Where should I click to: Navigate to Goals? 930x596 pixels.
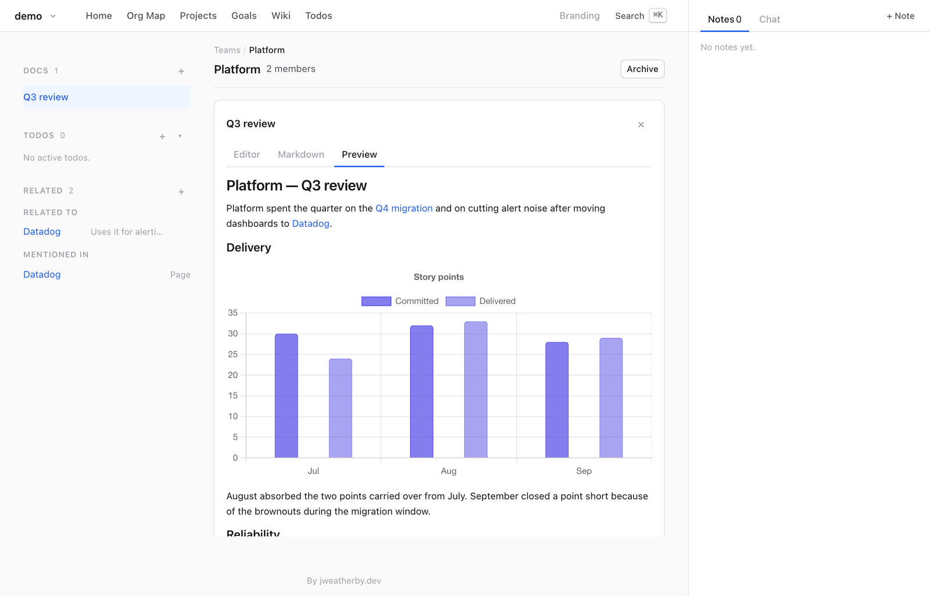(244, 16)
